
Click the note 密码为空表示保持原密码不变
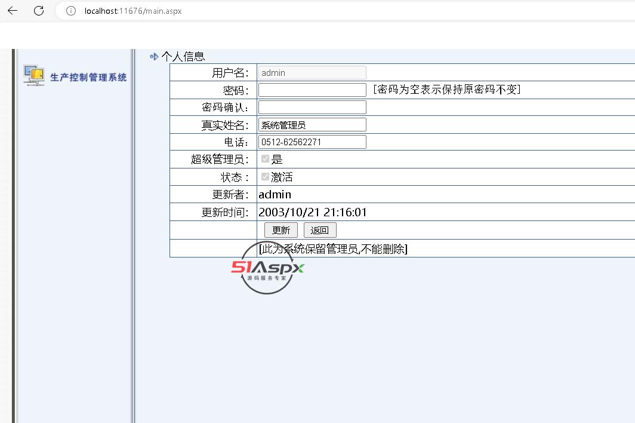[x=446, y=89]
